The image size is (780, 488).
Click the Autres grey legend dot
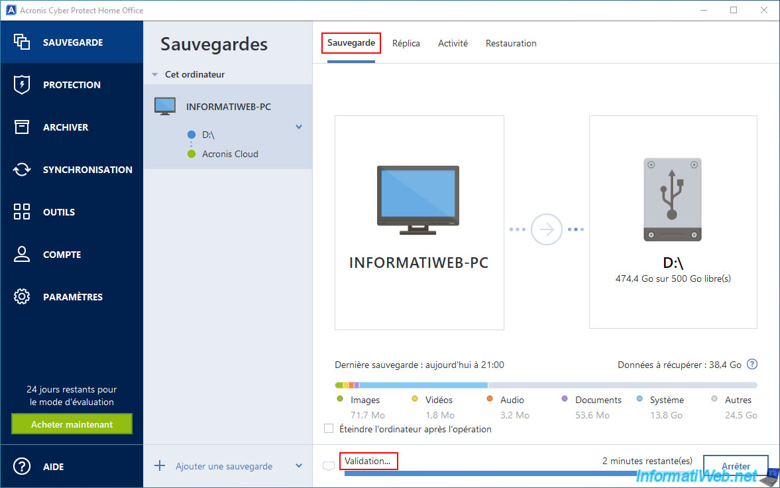point(714,399)
